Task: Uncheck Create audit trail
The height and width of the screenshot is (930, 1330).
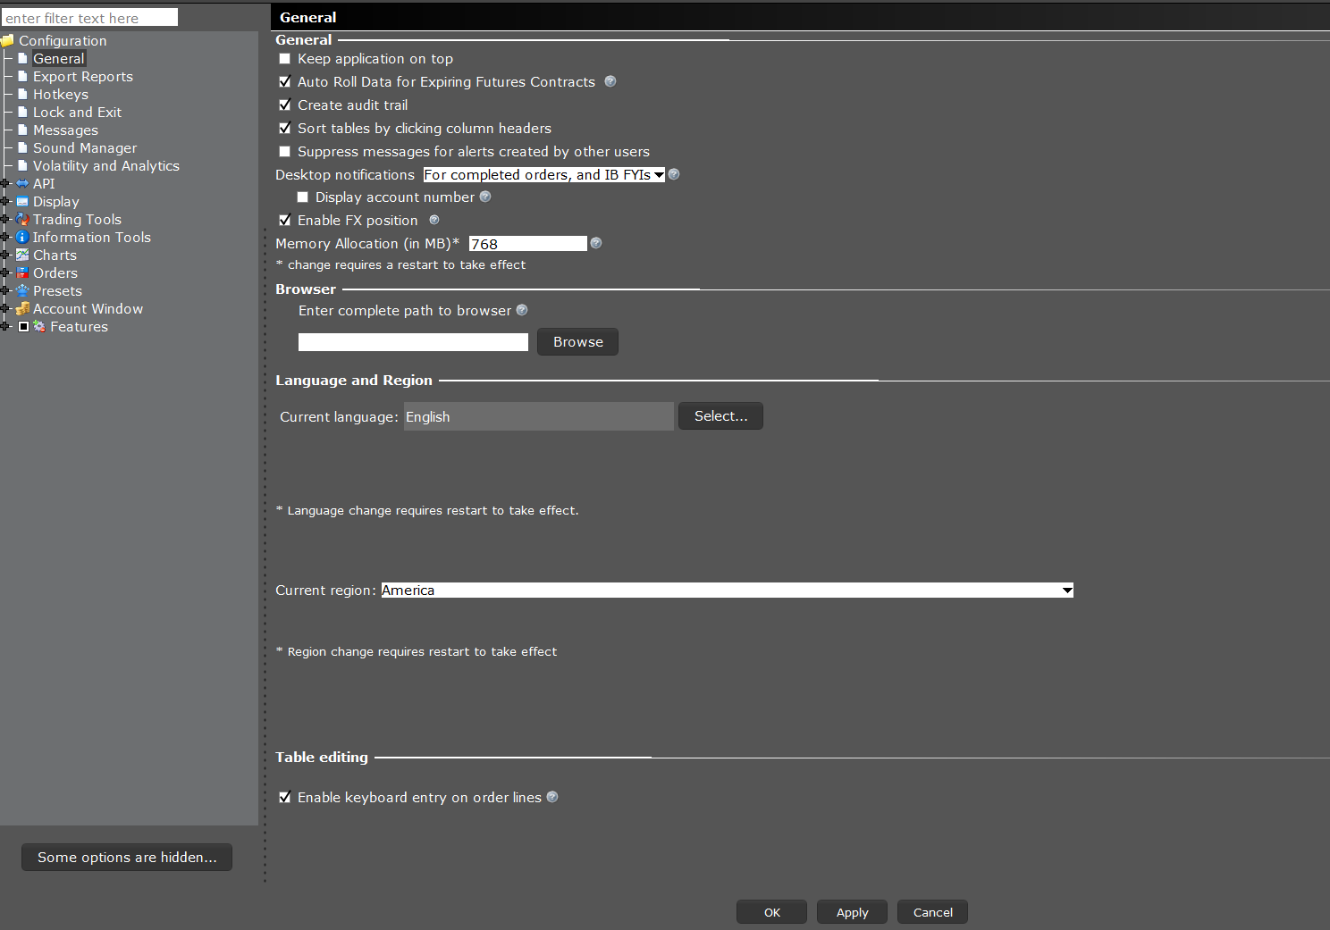Action: pyautogui.click(x=285, y=105)
